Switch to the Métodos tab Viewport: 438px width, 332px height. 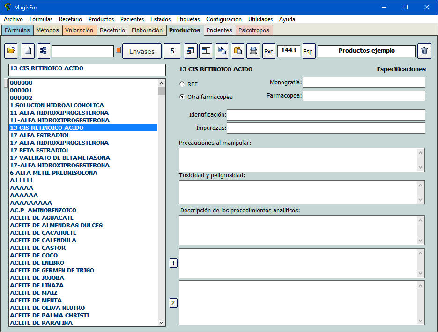[47, 30]
